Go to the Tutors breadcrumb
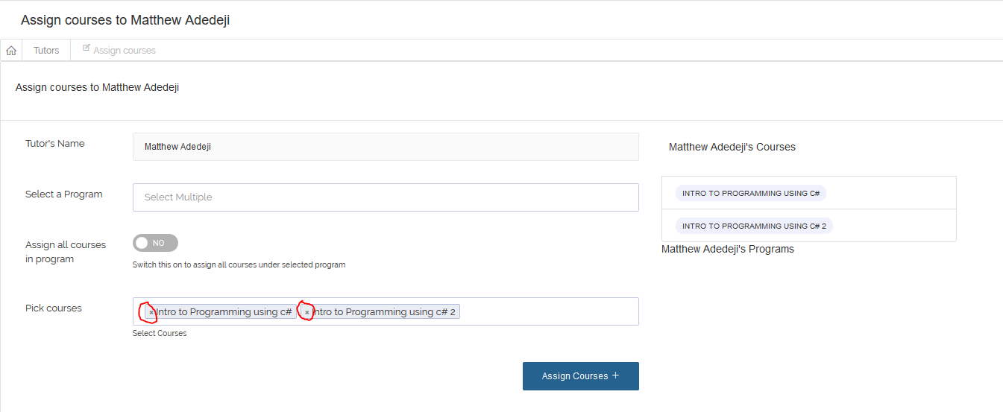The width and height of the screenshot is (1003, 412). (x=46, y=51)
